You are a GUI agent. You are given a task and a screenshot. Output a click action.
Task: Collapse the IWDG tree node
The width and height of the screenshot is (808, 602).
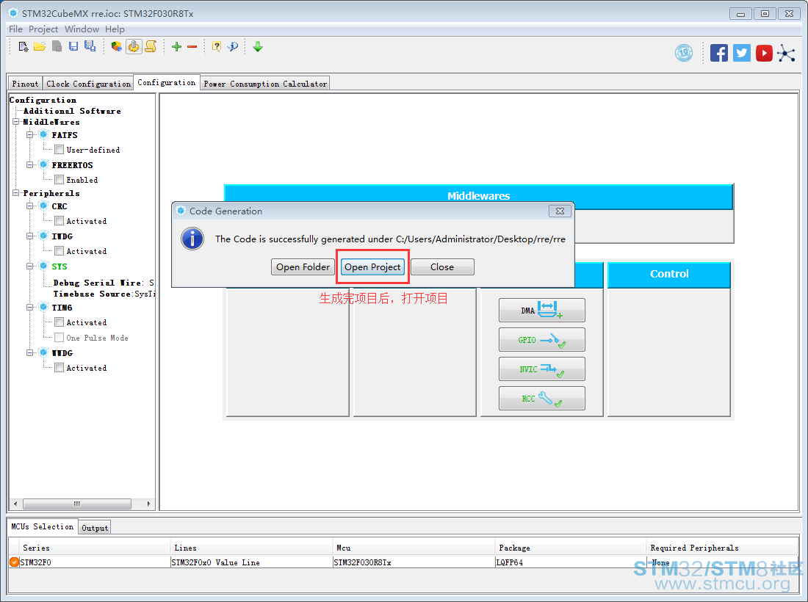30,236
